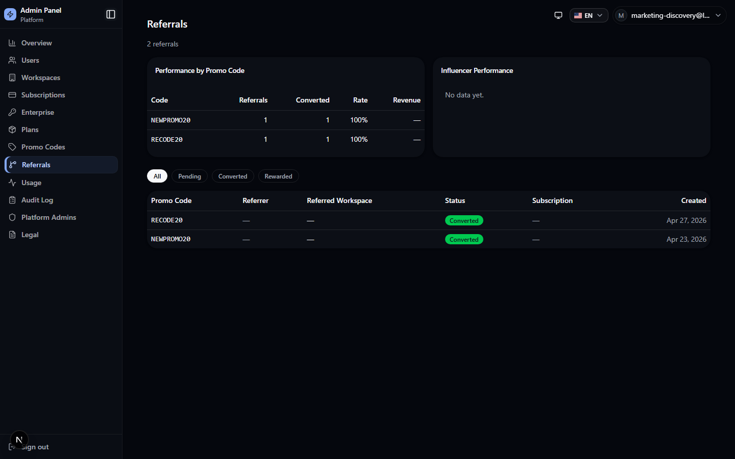
Task: Open Workspaces from the sidebar
Action: pyautogui.click(x=61, y=78)
